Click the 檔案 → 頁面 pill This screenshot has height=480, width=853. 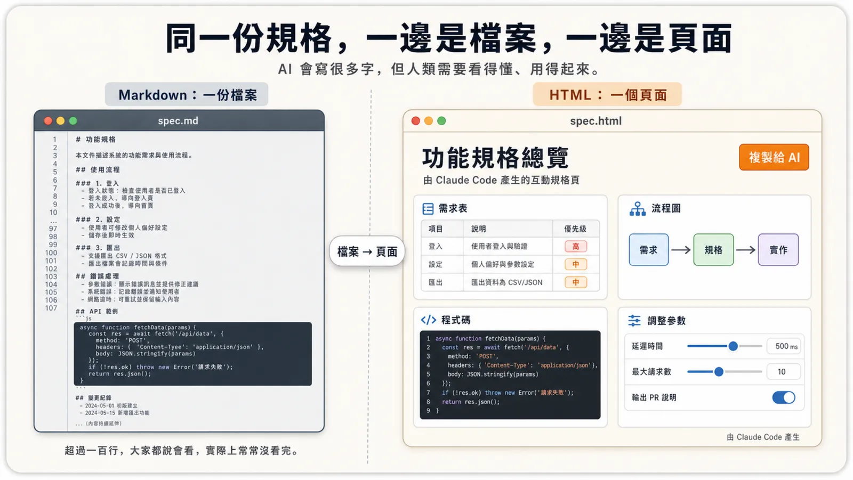(x=367, y=251)
